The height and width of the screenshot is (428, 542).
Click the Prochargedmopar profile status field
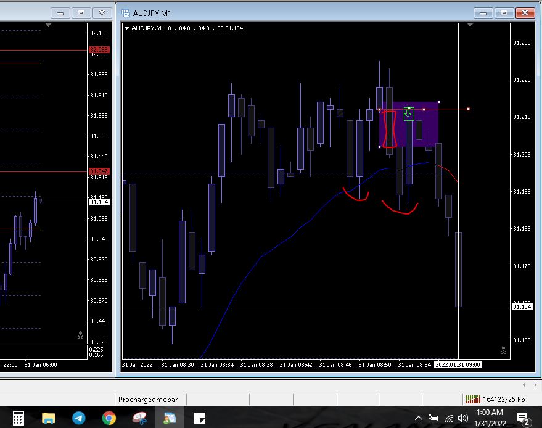pos(150,399)
